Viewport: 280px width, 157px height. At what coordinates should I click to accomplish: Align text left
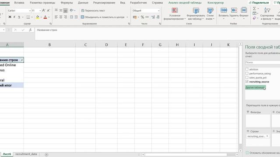click(56, 17)
